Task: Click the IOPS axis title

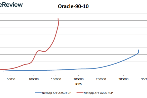Action: click(78, 84)
